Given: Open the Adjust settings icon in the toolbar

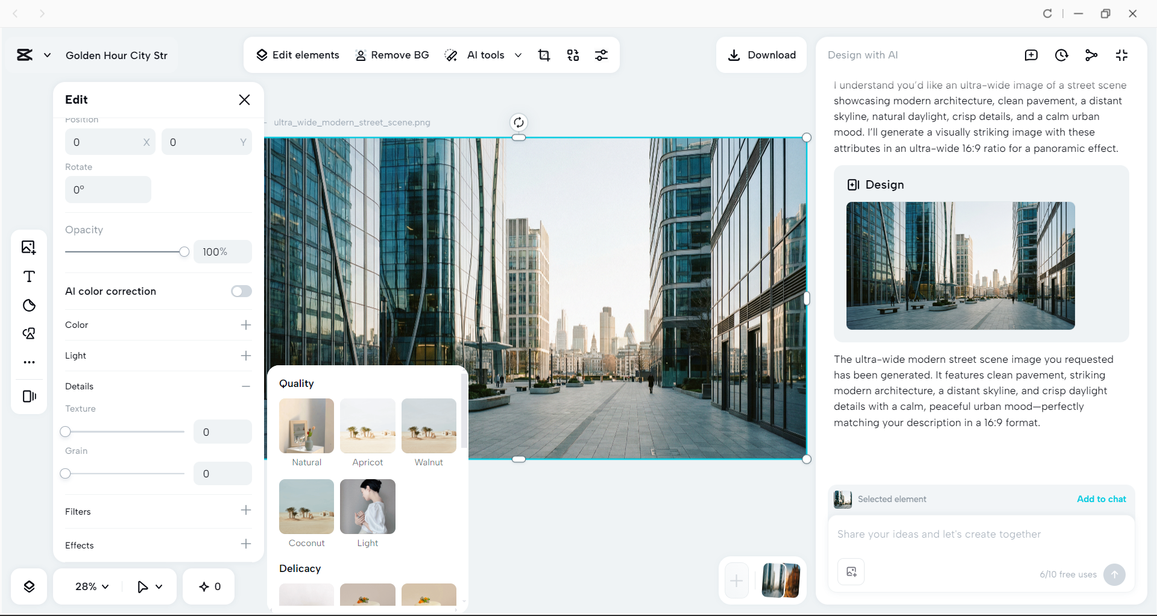Looking at the screenshot, I should 602,55.
